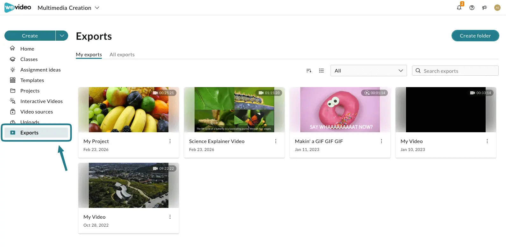Click the search magnifier icon
Screen dimensions: 506x247
(x=418, y=71)
